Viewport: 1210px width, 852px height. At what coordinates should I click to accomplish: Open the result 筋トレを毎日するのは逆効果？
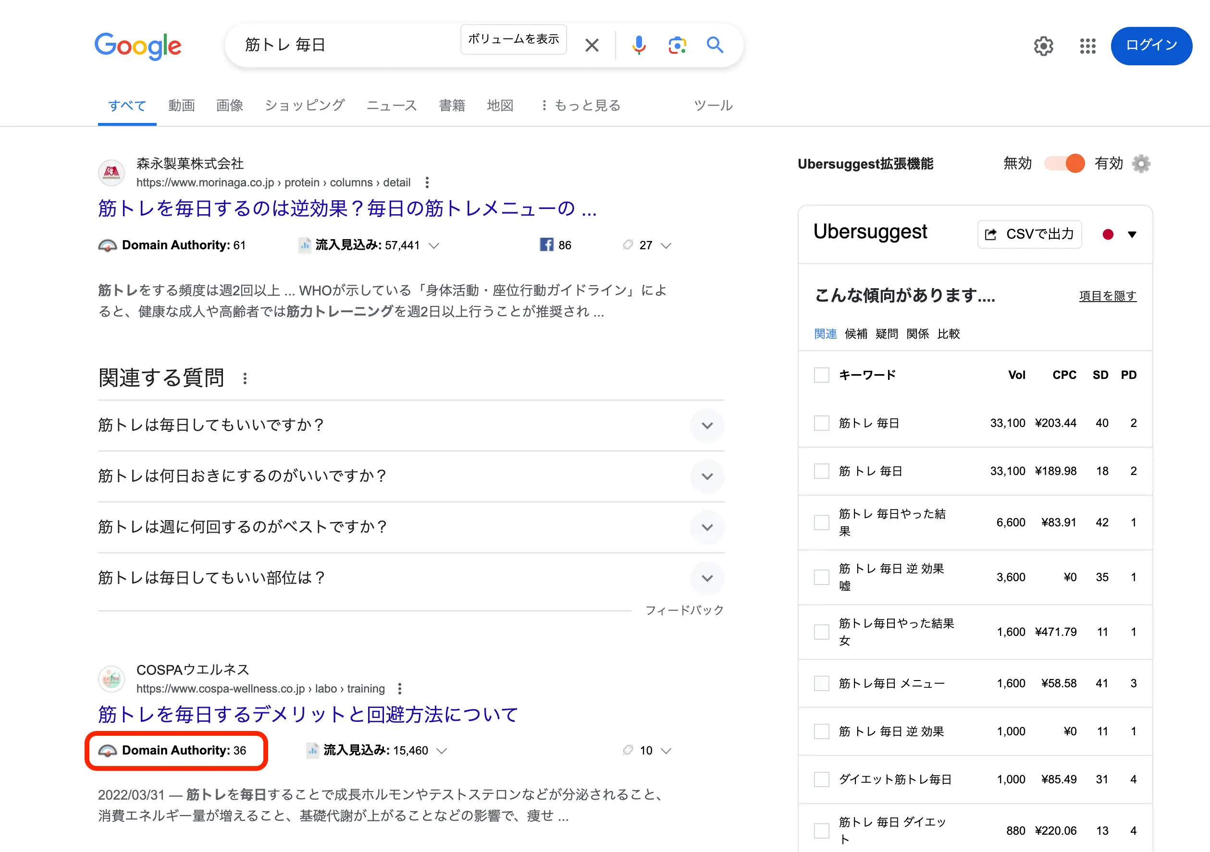347,208
